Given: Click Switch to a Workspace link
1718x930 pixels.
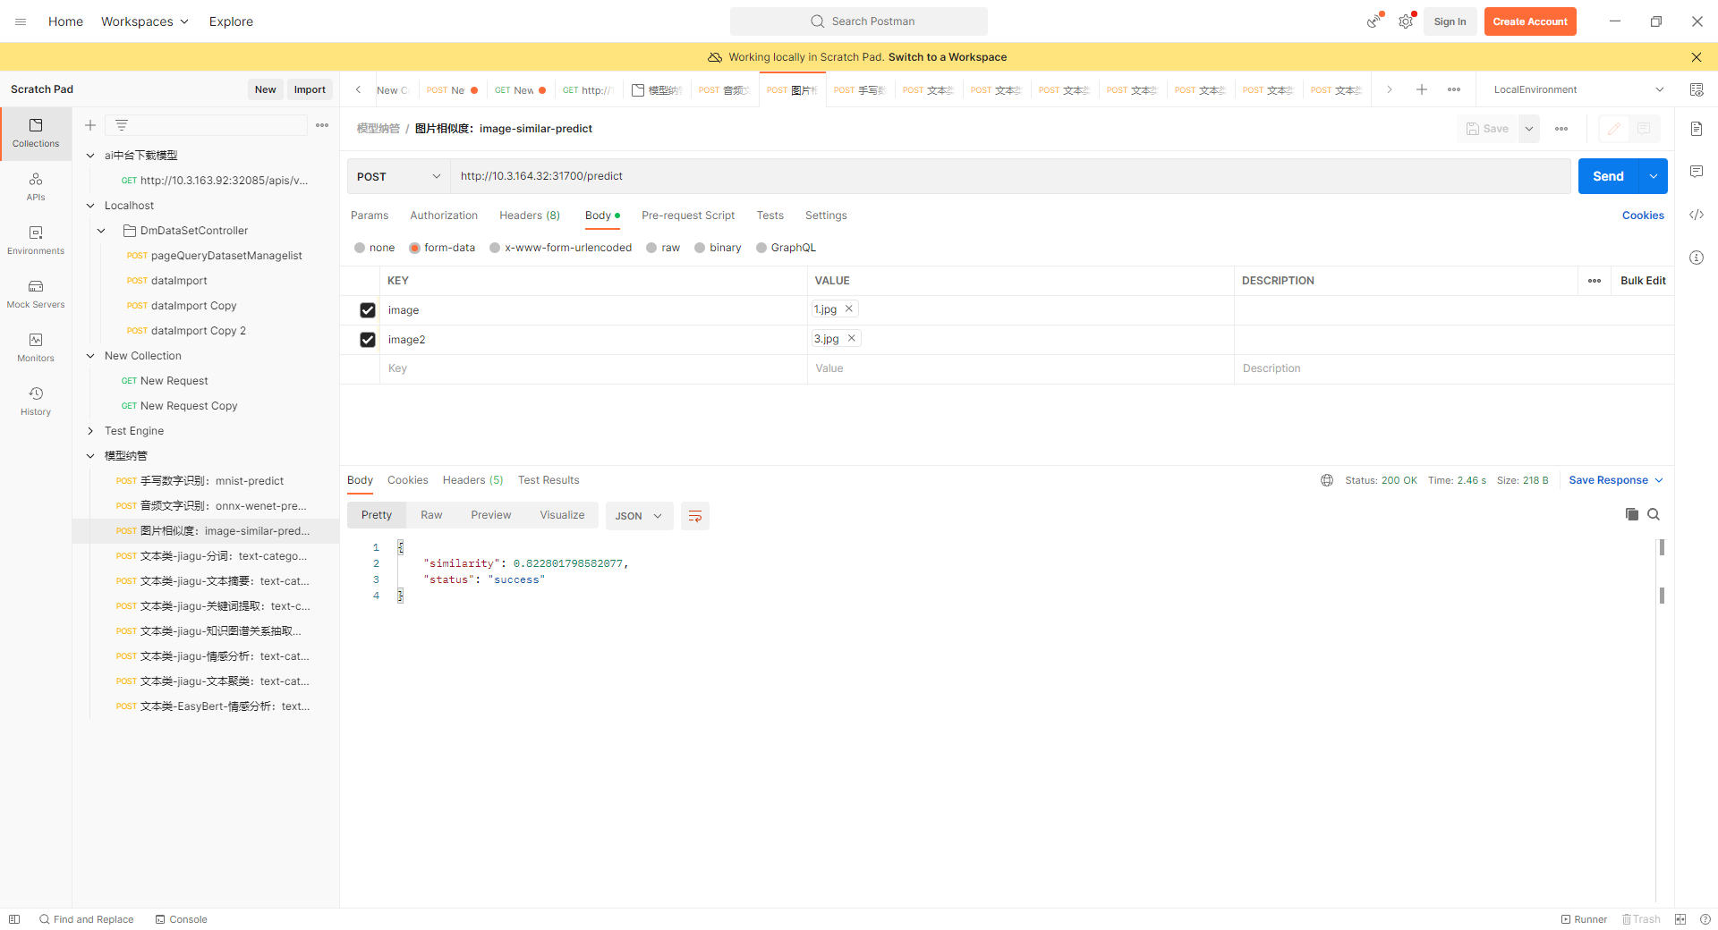Looking at the screenshot, I should point(948,57).
